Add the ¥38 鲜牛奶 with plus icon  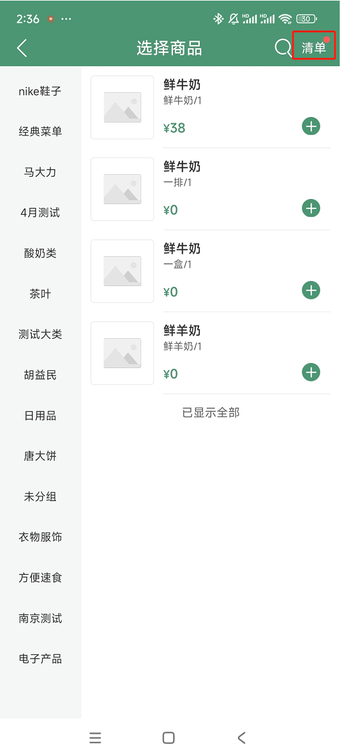point(311,127)
